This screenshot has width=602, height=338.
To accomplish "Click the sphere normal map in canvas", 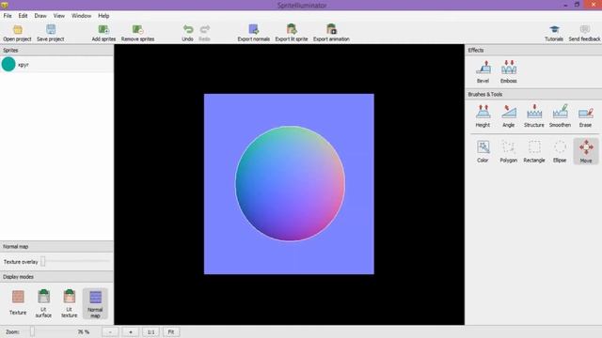I will pos(290,184).
